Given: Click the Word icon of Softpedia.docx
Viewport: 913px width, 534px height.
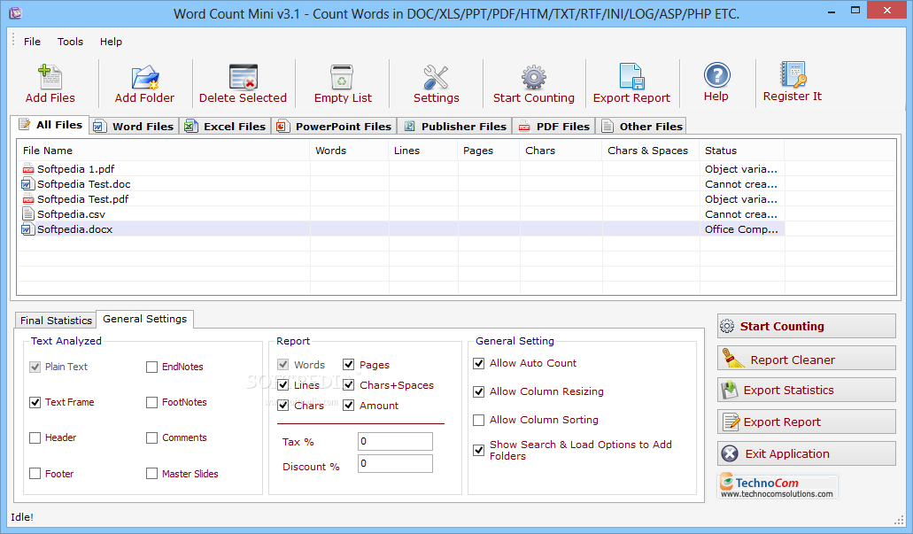Looking at the screenshot, I should click(x=27, y=228).
